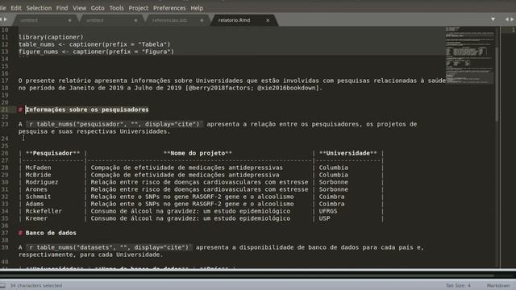Image resolution: width=516 pixels, height=290 pixels.
Task: Click 'Sorbonne' in Rodriguez's row
Action: 333,182
